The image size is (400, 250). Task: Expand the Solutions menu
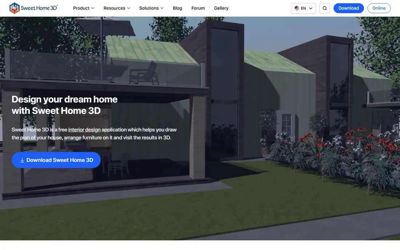[x=151, y=8]
